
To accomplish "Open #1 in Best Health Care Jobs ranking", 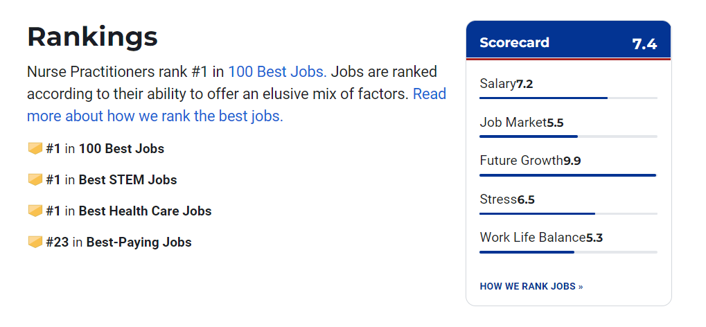I will coord(129,211).
